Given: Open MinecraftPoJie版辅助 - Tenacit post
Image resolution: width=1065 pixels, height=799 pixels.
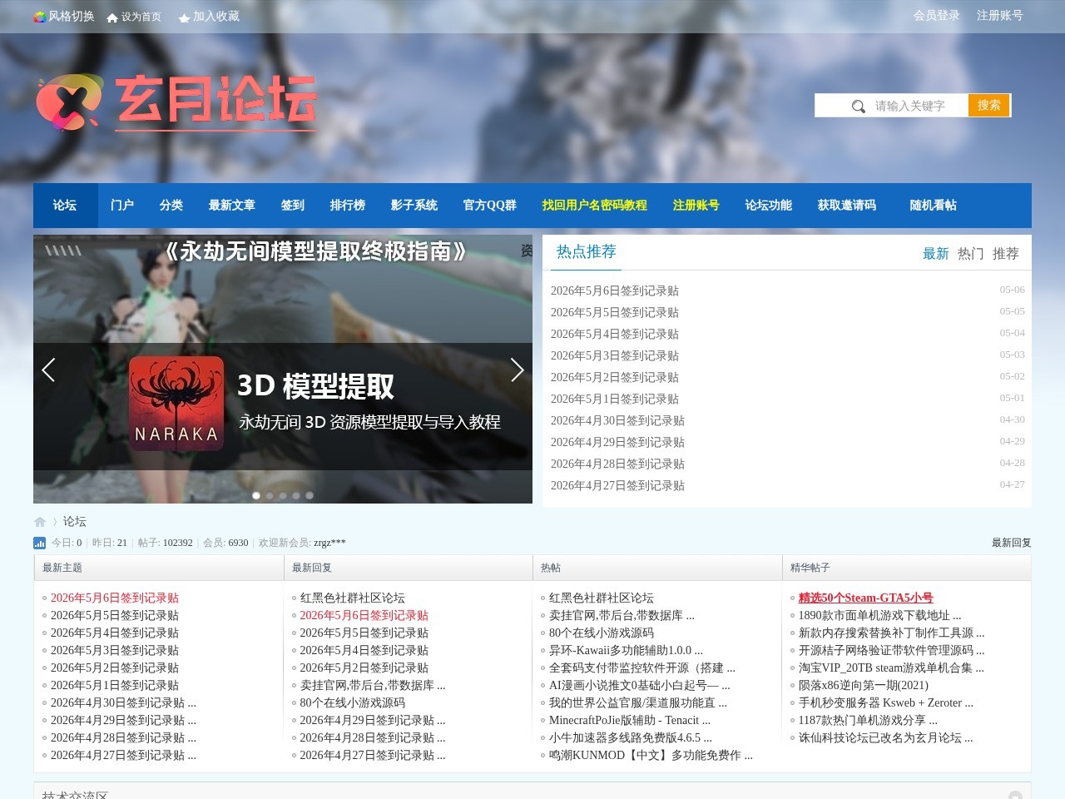Looking at the screenshot, I should [x=630, y=720].
